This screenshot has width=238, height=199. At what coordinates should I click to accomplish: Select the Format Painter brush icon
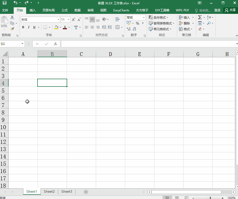coord(12,29)
